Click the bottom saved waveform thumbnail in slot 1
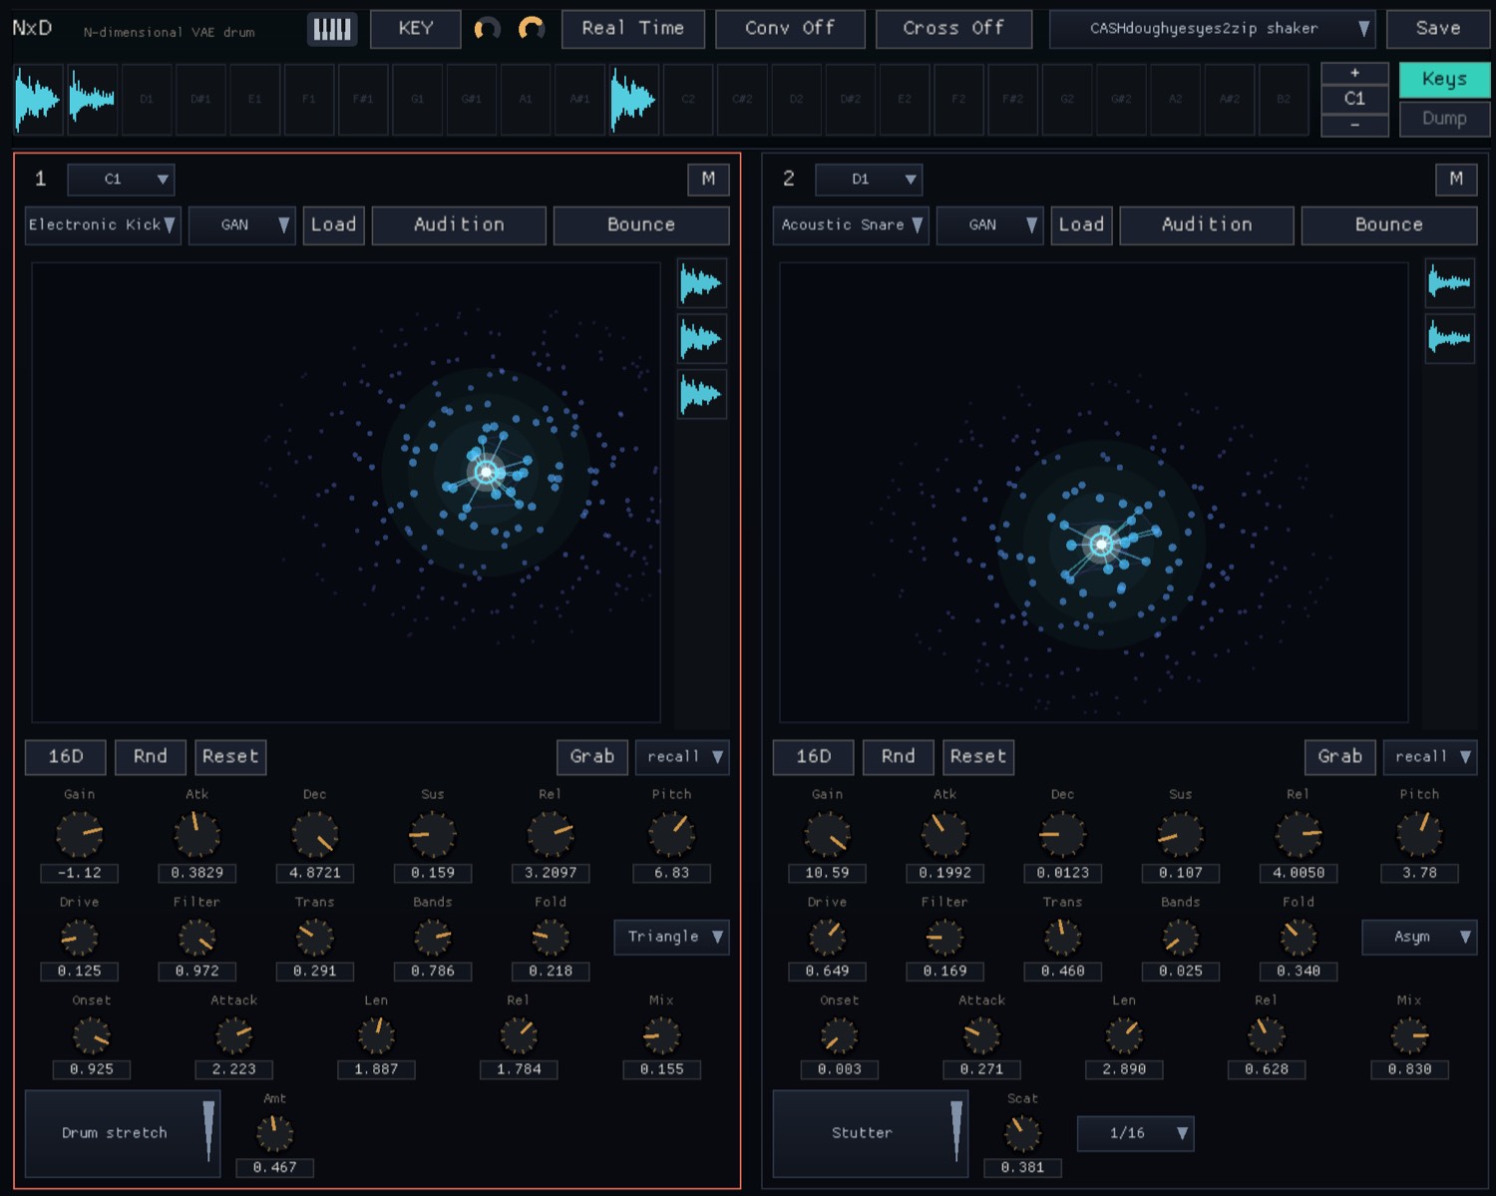The image size is (1496, 1196). (701, 394)
